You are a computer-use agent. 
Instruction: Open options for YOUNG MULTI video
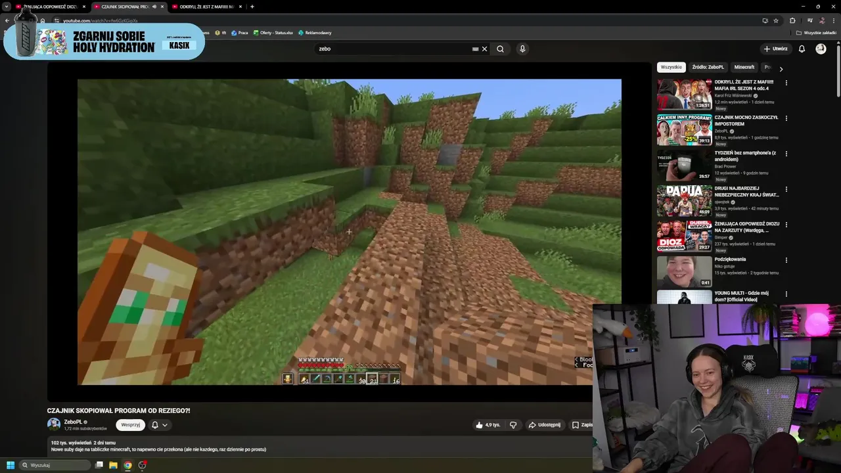click(x=786, y=294)
